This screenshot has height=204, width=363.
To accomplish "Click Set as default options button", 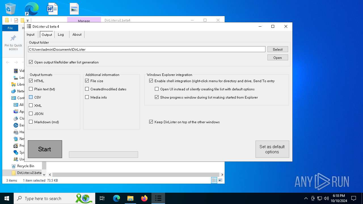I will pos(272,149).
